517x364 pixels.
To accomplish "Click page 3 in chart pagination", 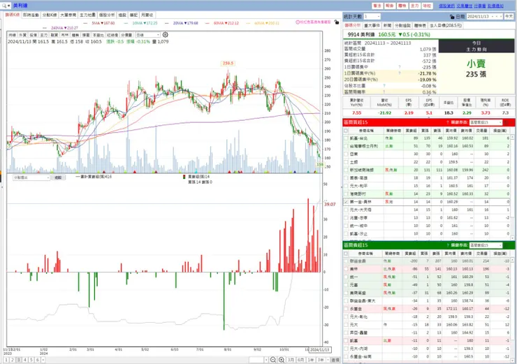I will [x=19, y=360].
